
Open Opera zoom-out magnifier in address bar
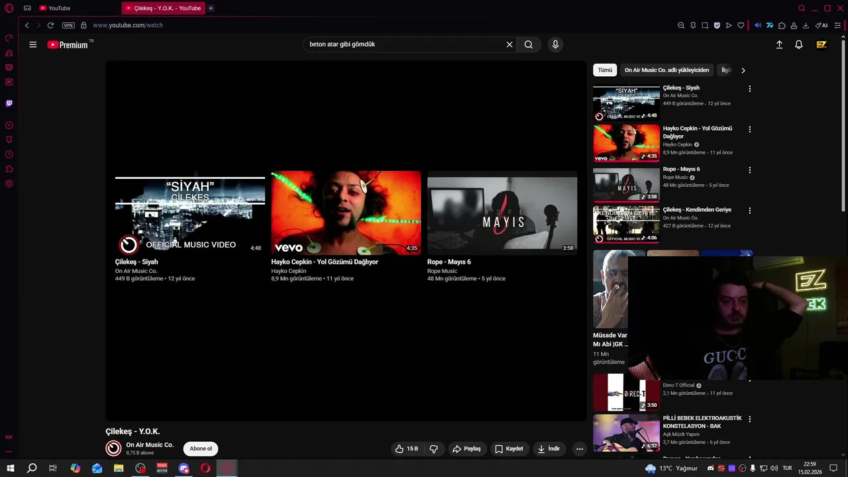click(x=681, y=25)
